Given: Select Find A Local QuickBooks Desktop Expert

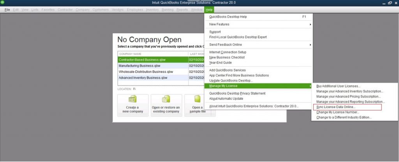Looking at the screenshot, I should coord(259,37).
